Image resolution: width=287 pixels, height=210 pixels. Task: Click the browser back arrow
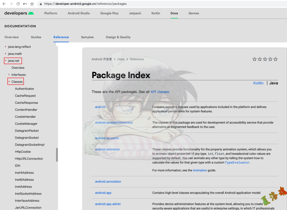click(4, 4)
